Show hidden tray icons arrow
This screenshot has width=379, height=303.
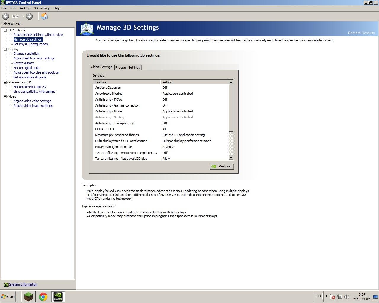click(326, 296)
